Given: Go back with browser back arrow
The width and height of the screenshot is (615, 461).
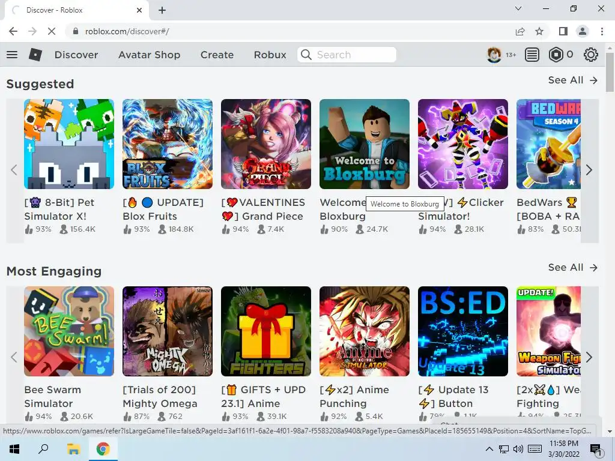Looking at the screenshot, I should (13, 31).
